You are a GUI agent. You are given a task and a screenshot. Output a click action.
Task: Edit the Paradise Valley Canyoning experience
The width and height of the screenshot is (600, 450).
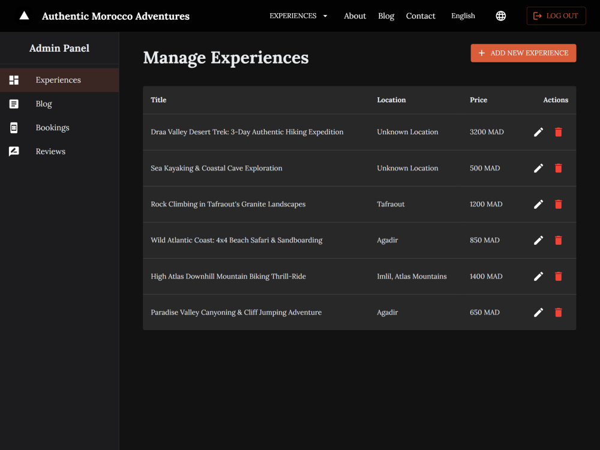coord(538,312)
